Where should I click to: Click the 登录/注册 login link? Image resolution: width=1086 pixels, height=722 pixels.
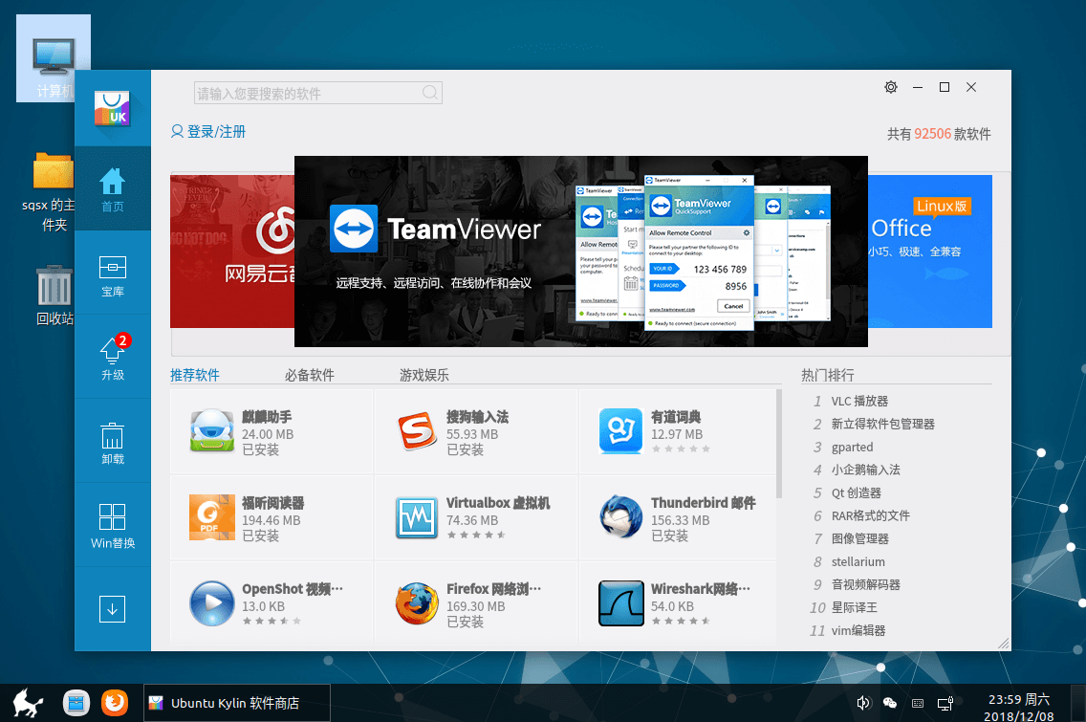[x=208, y=132]
